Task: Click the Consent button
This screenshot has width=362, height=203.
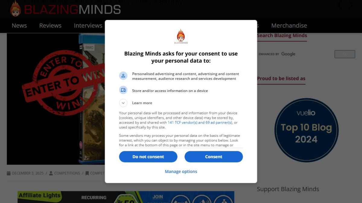Action: 214,157
